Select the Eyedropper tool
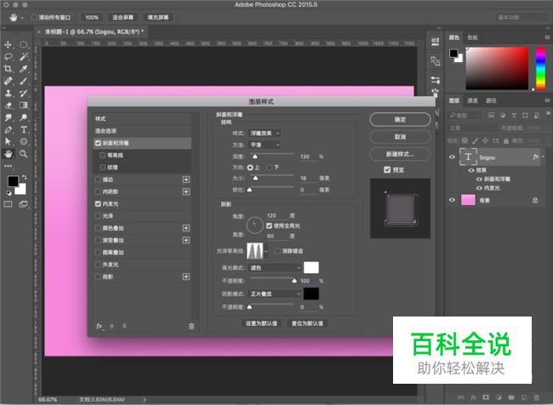Viewport: 553px width, 405px height. point(23,69)
